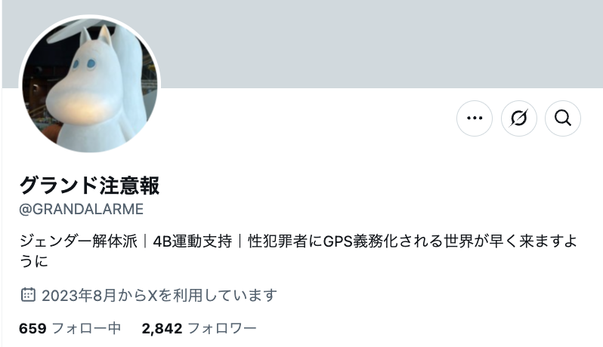Open the three-dot more options menu

pos(475,118)
